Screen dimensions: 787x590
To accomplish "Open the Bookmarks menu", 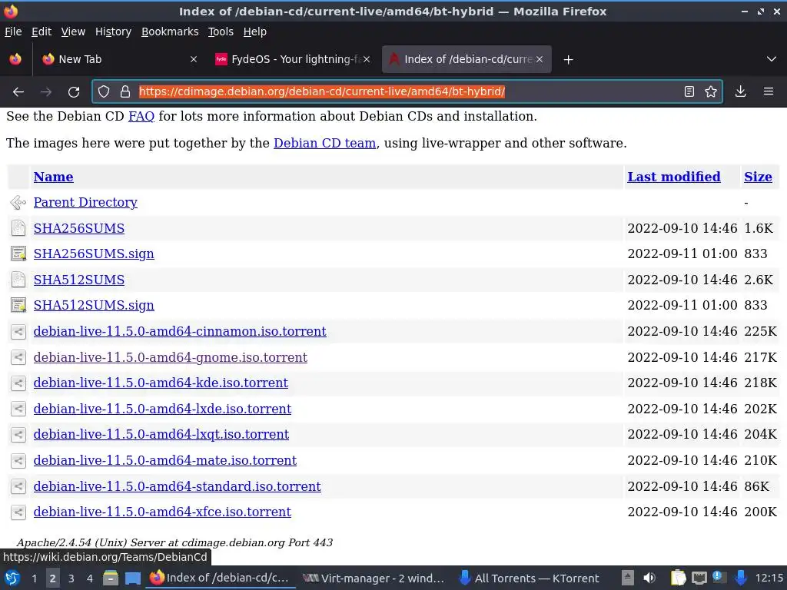I will 170,31.
